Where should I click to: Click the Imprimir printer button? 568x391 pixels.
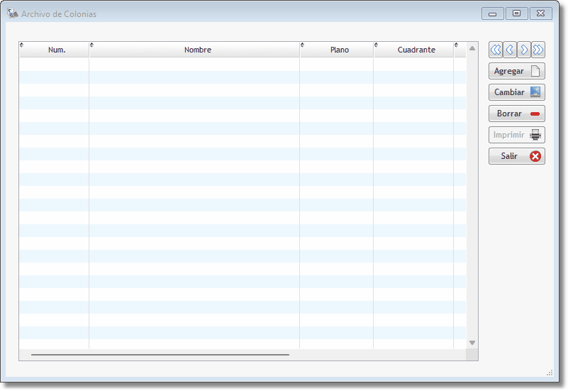516,135
